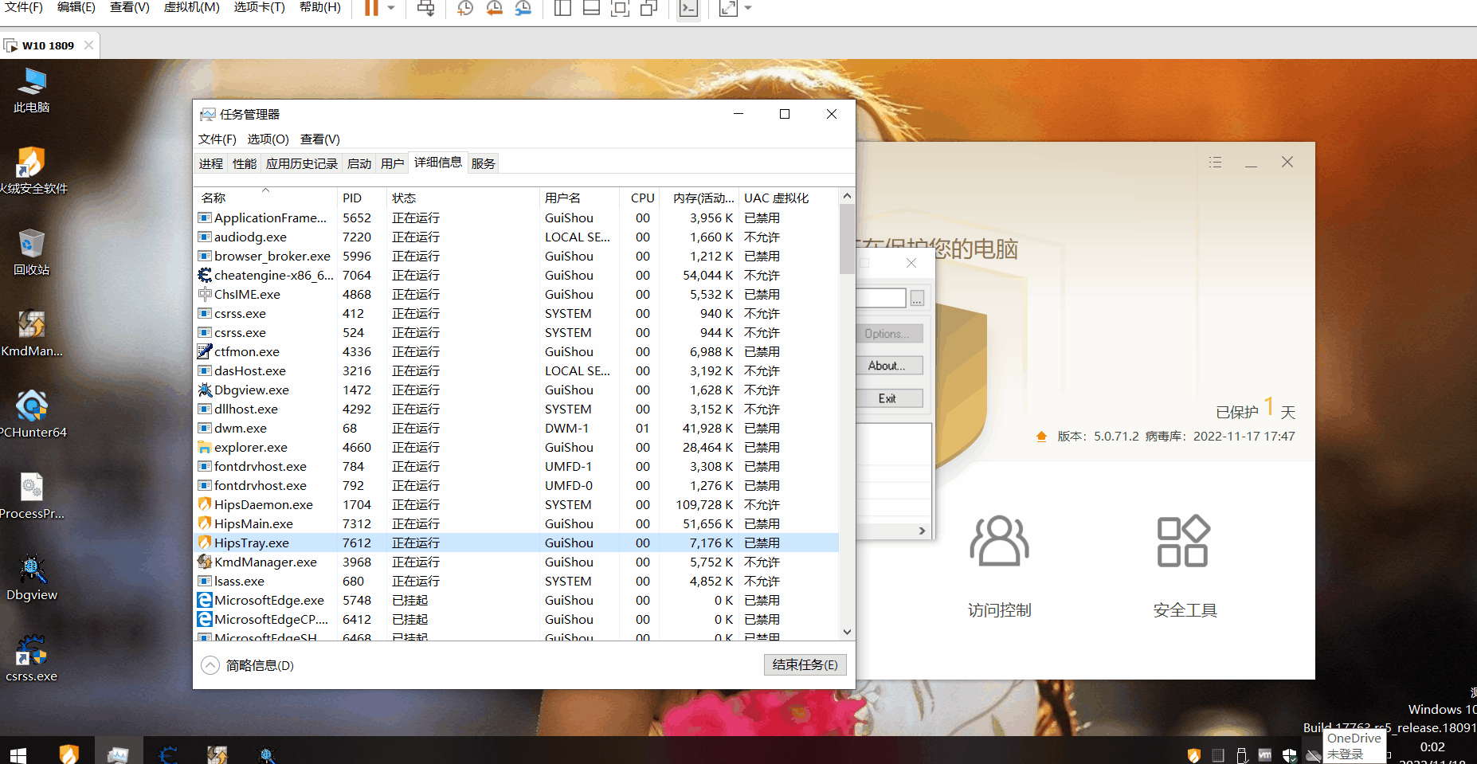Select the ProcessPr... desktop file icon

tap(32, 496)
